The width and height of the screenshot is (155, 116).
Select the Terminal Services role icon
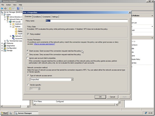[x=8, y=41]
